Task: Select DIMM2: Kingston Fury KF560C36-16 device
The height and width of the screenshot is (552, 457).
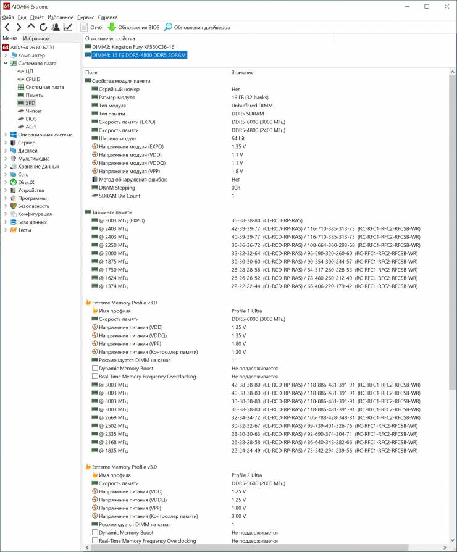Action: 130,47
